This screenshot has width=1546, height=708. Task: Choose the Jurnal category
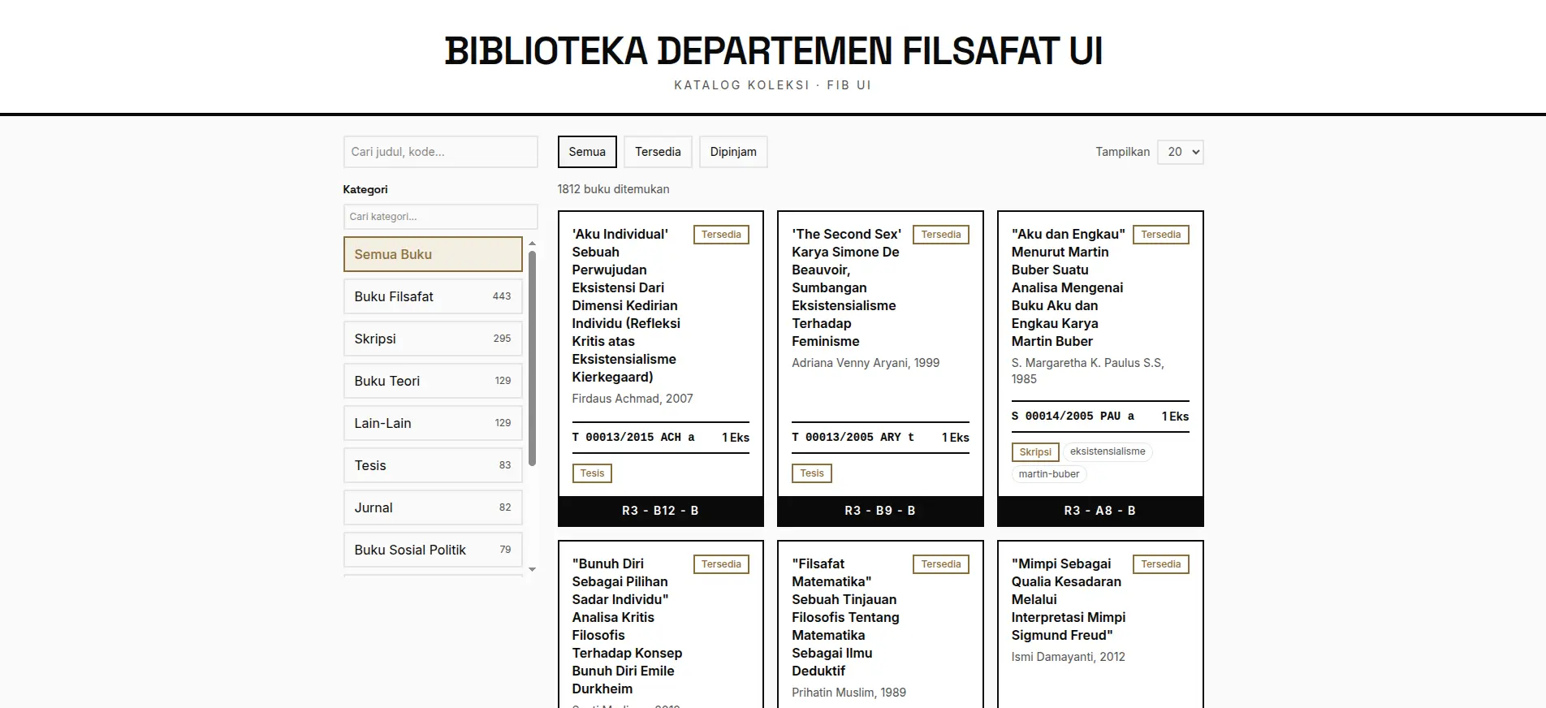click(x=433, y=507)
